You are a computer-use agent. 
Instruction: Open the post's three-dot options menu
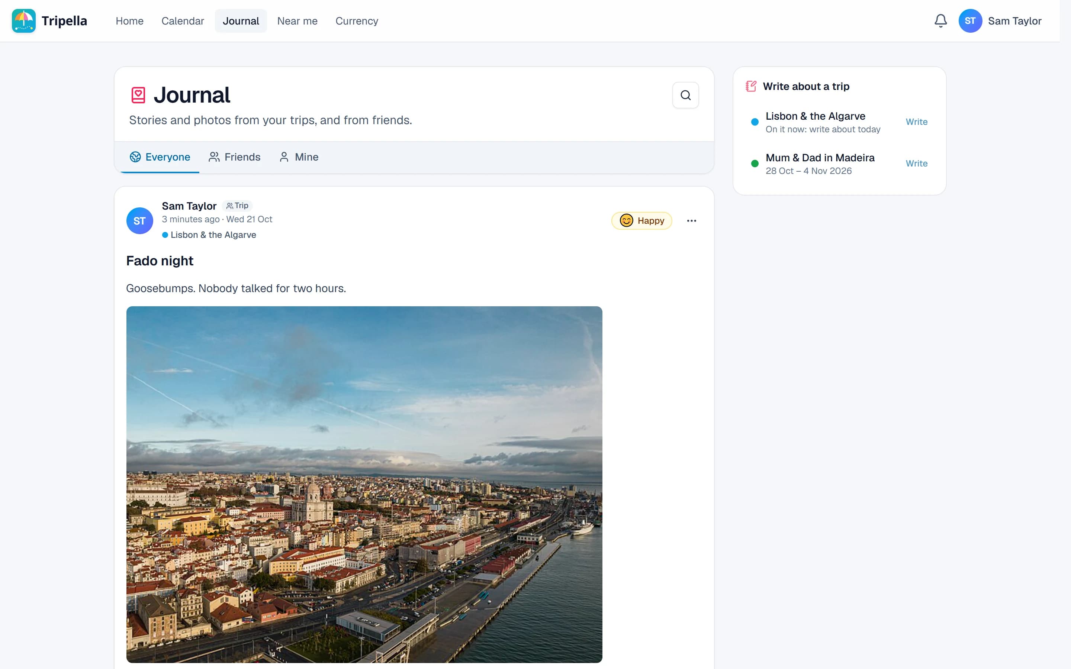[x=691, y=221]
